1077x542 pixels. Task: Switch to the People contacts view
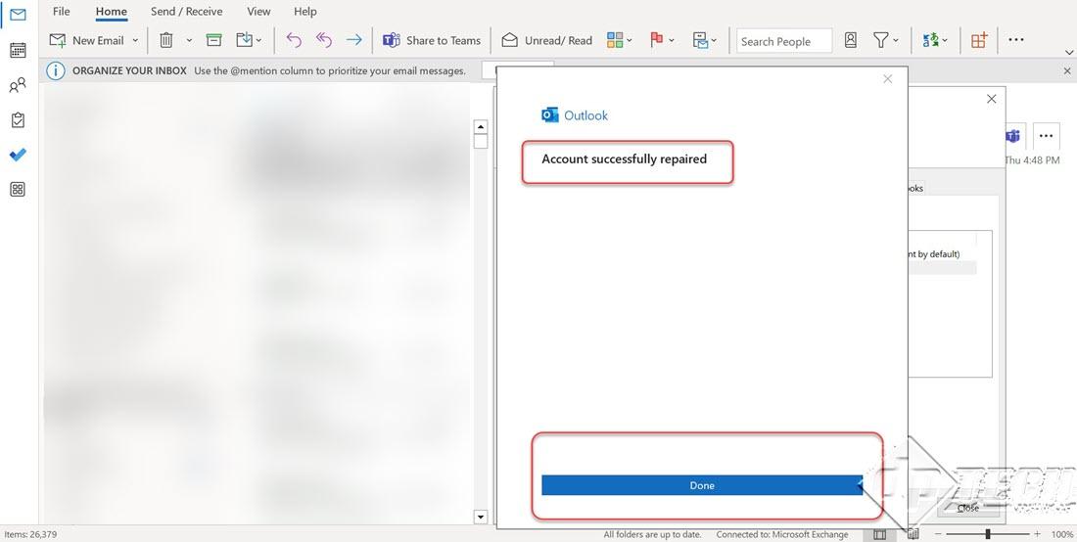coord(18,86)
